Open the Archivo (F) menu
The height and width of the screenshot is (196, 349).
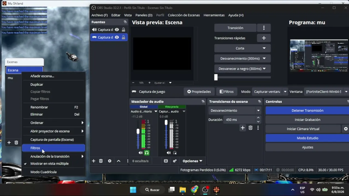[99, 15]
